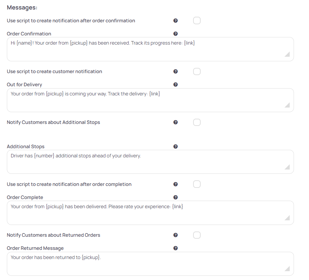Open help for 'Use script to create customer notification'
309x280 pixels.
176,71
